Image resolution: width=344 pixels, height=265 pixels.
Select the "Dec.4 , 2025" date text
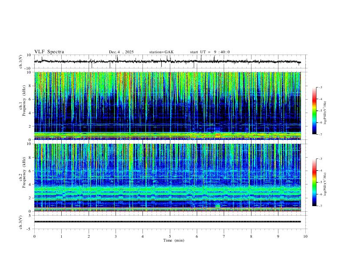coord(121,52)
